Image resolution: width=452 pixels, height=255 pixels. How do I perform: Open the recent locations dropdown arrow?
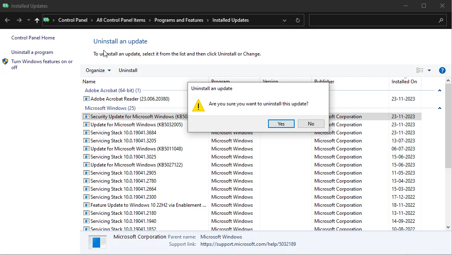(29, 20)
